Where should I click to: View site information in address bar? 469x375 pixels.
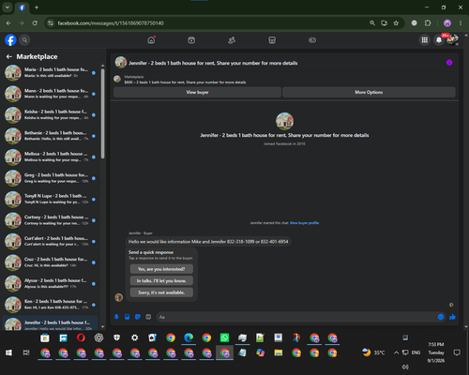[50, 23]
